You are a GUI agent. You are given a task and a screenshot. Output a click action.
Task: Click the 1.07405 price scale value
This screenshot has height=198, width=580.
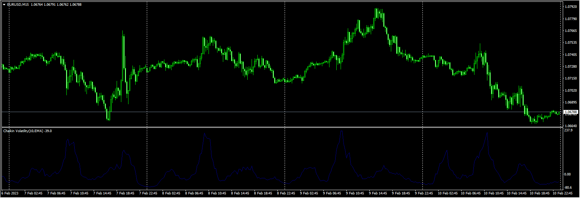570,55
